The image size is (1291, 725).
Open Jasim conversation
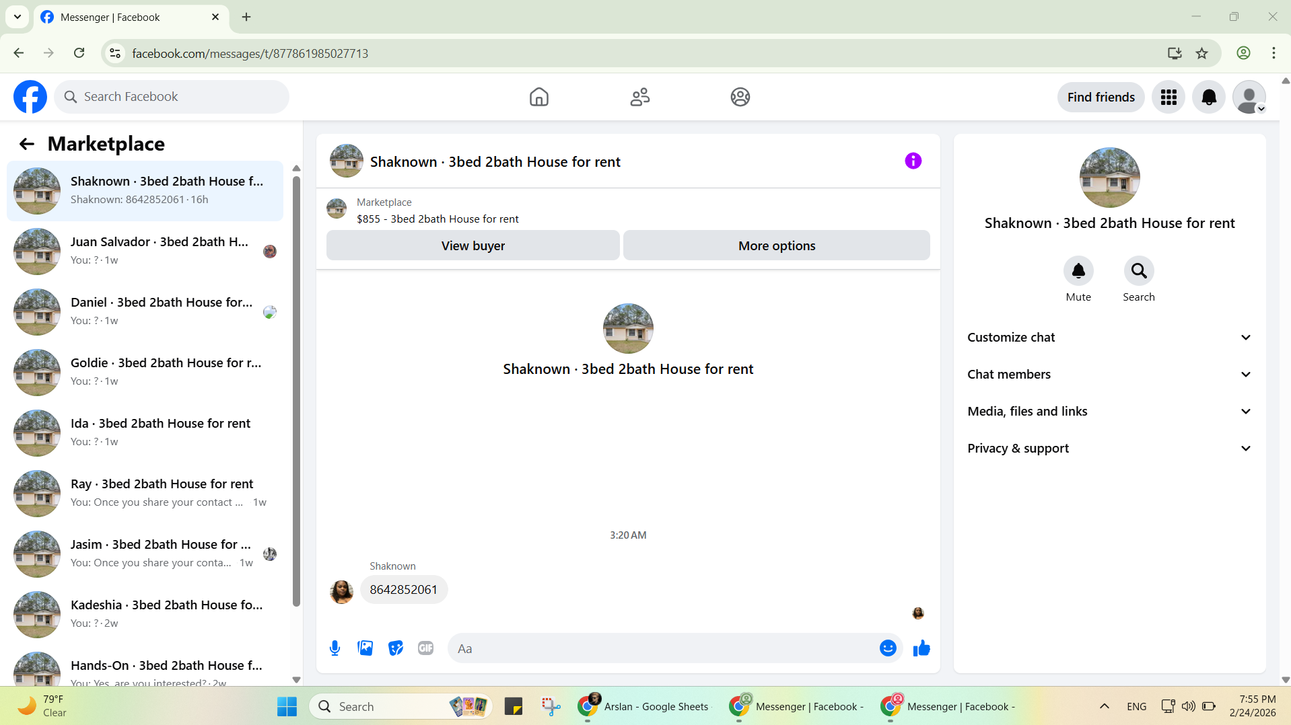tap(145, 554)
